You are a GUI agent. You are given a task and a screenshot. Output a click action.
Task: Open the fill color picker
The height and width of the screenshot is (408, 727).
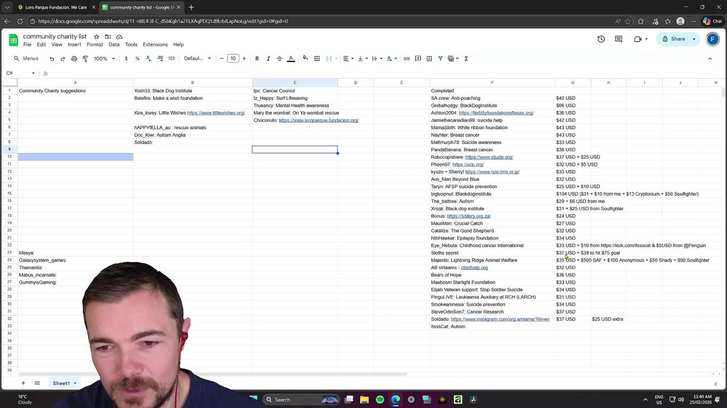tap(306, 58)
